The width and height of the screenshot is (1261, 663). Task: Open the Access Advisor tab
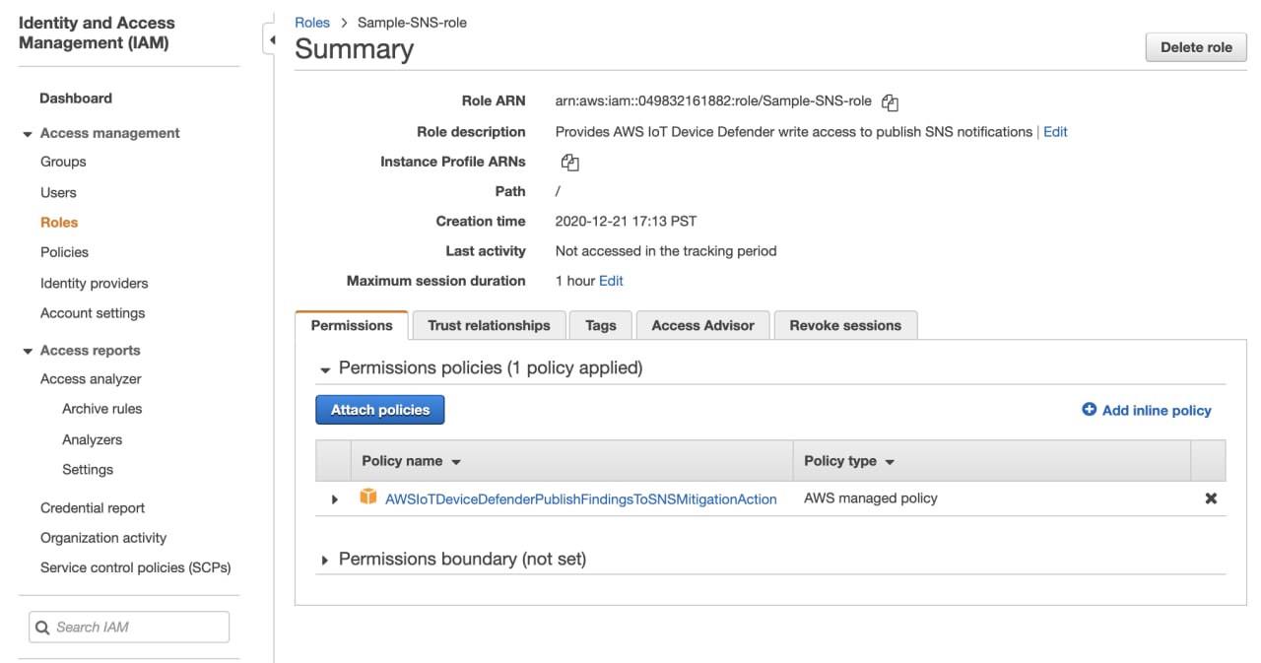702,324
